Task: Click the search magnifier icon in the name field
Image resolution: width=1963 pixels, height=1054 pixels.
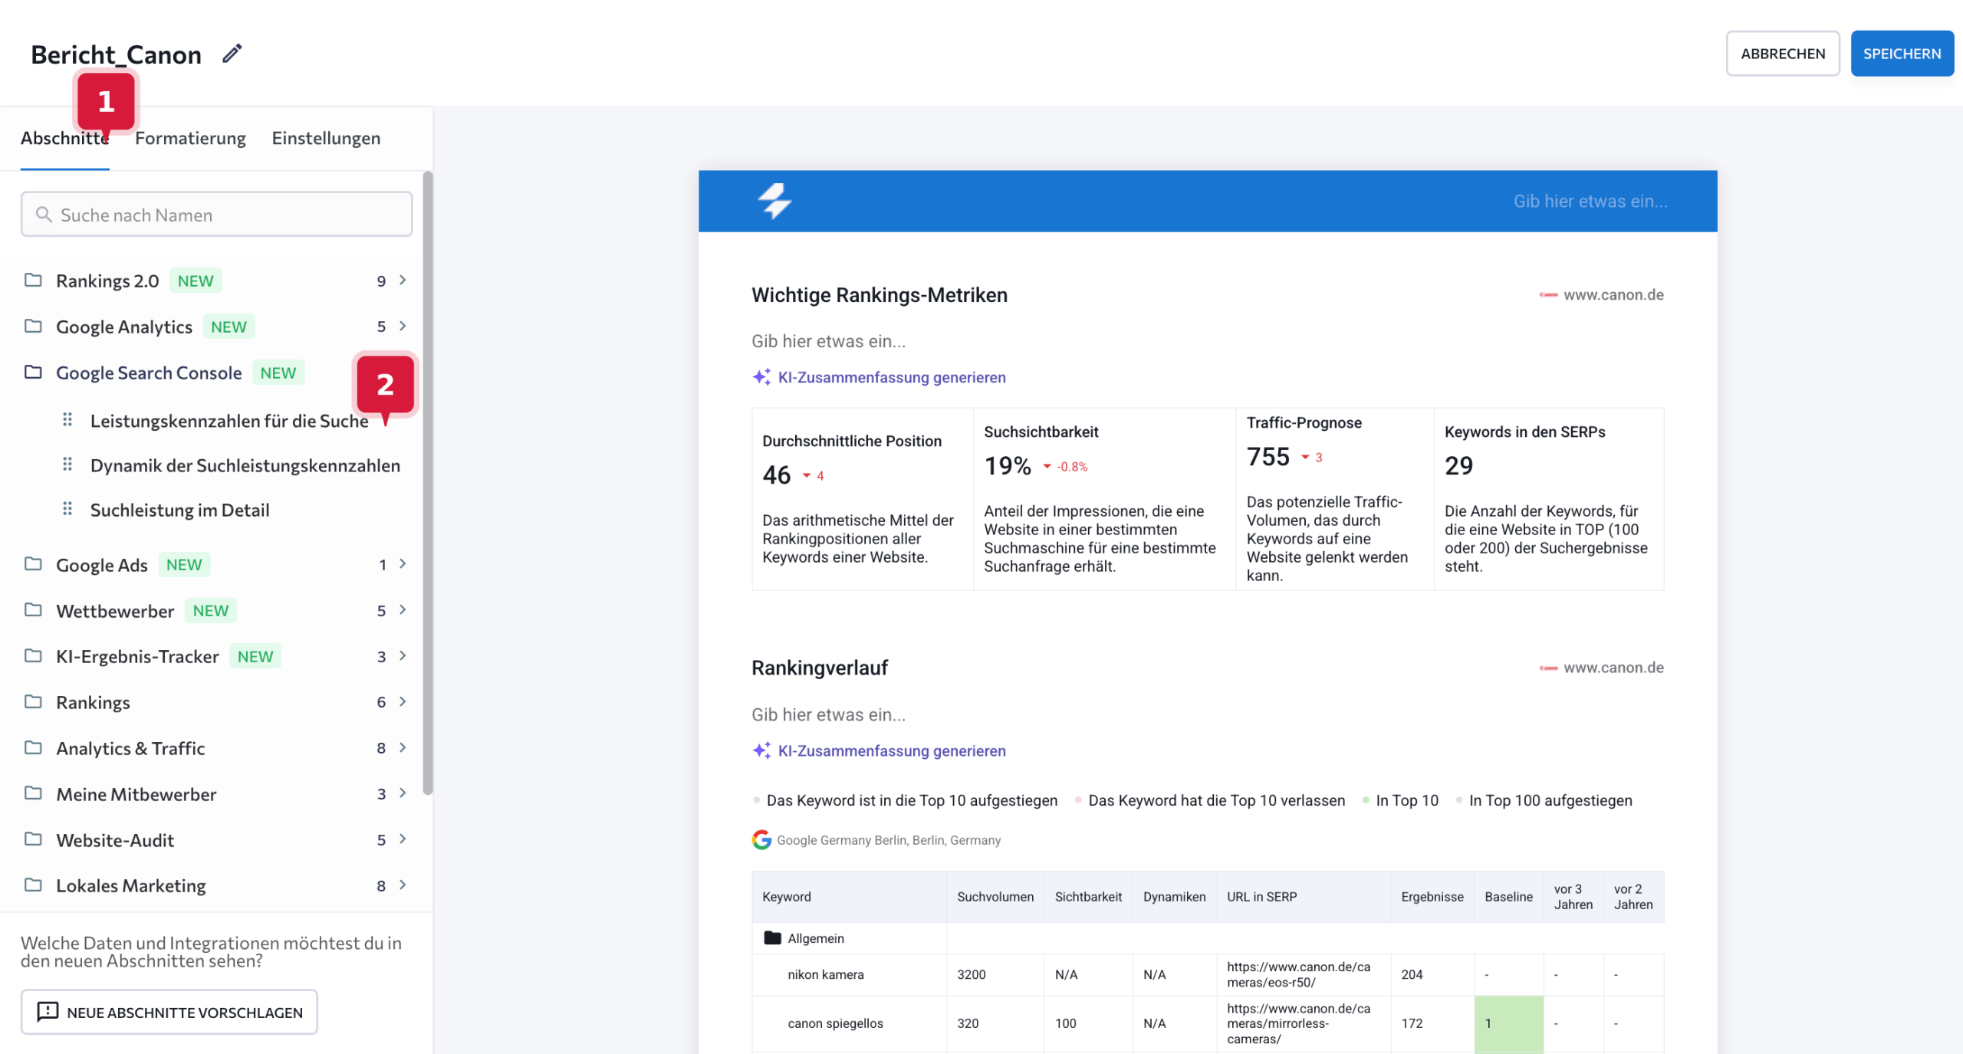Action: click(44, 215)
